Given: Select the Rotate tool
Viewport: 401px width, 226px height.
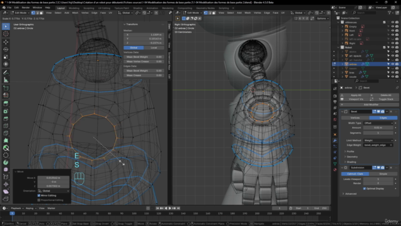Looking at the screenshot, I should click(6, 49).
